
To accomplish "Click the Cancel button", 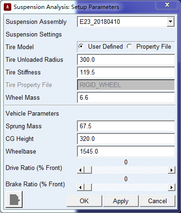I will coord(158,201).
